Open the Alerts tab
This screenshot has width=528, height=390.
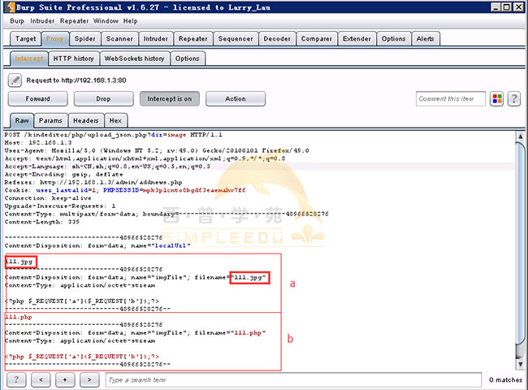coord(426,39)
